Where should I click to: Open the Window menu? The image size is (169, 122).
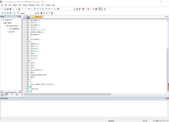coord(48,5)
